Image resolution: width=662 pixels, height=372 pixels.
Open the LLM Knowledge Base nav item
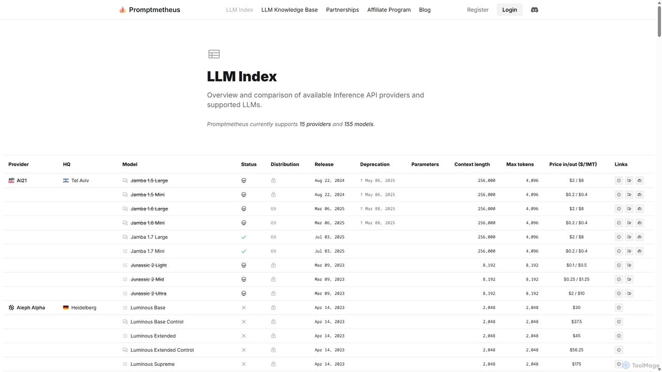click(x=290, y=10)
